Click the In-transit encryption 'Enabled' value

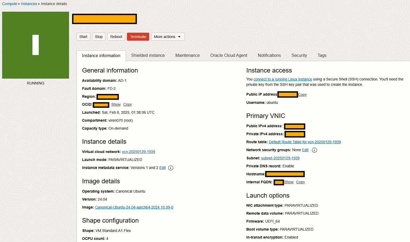click(x=291, y=237)
